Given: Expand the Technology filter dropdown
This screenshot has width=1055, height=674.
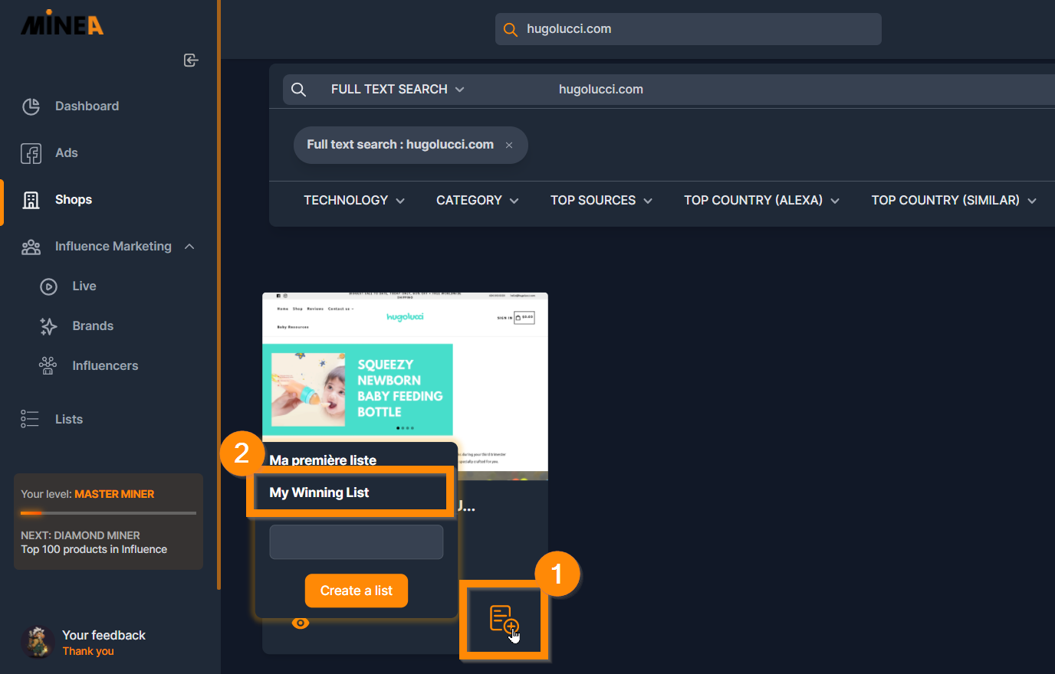Looking at the screenshot, I should coord(353,201).
